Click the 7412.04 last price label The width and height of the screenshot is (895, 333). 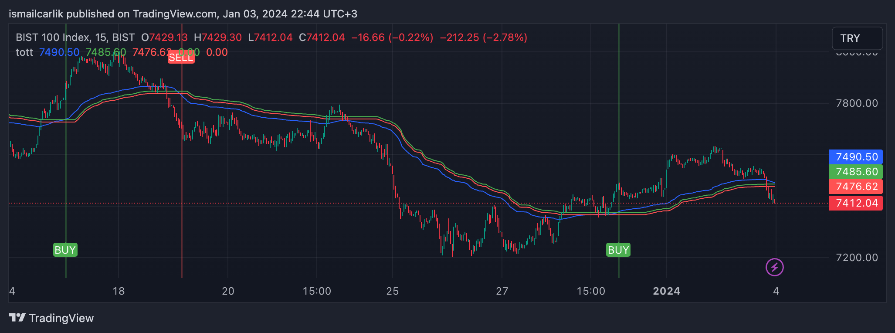[x=856, y=203]
